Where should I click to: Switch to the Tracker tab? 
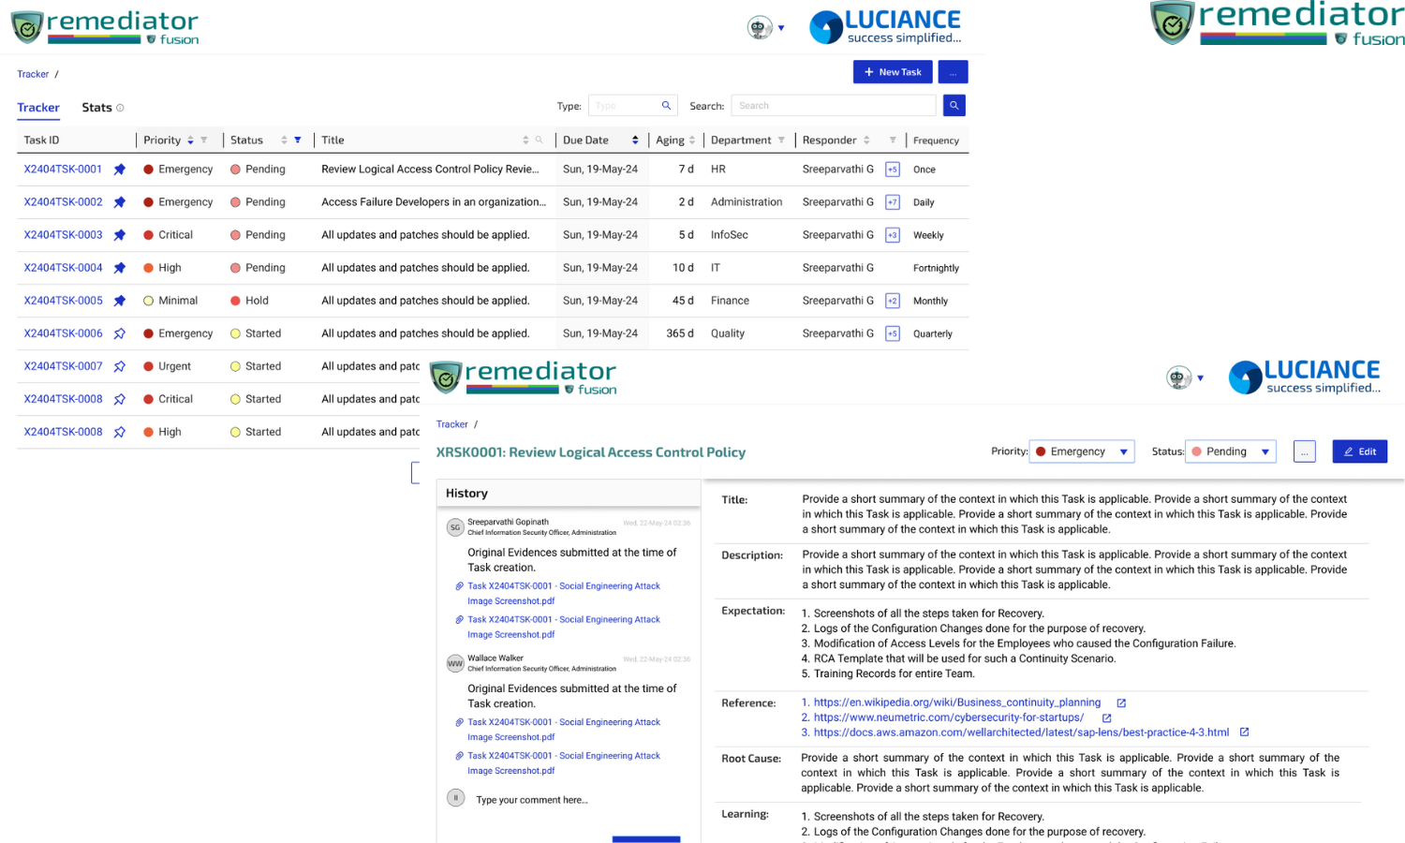(x=38, y=108)
